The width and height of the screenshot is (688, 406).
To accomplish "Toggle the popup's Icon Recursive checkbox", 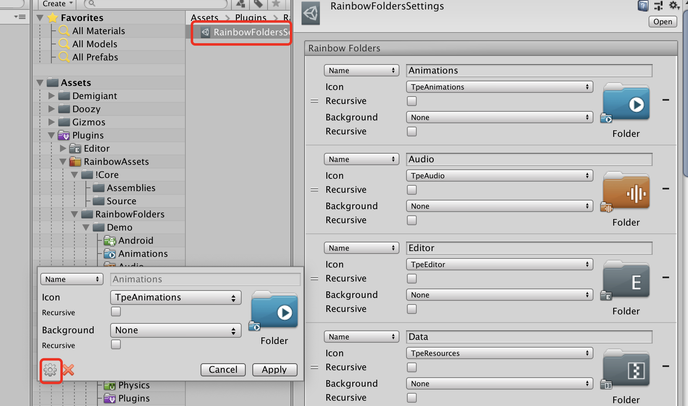I will click(x=116, y=312).
